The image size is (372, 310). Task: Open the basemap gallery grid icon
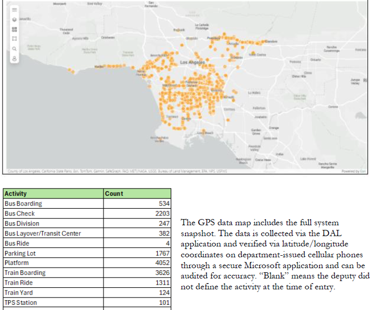[14, 29]
